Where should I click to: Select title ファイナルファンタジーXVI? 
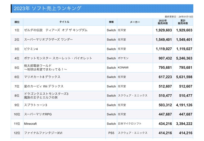point(43,133)
